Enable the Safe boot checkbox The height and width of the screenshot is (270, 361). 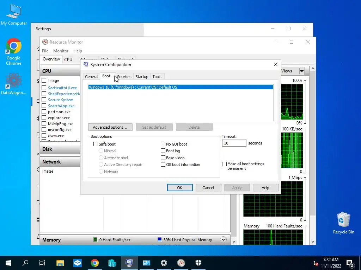pos(96,144)
